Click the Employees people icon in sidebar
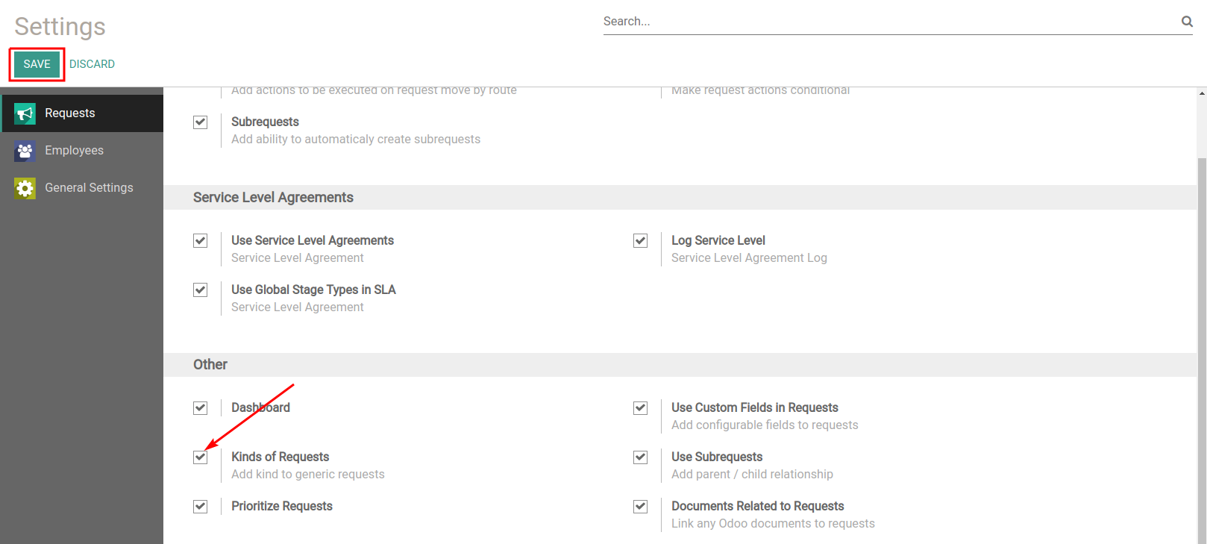This screenshot has height=544, width=1207. point(25,151)
